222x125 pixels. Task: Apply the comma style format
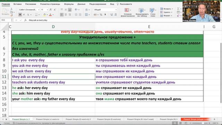click(x=105, y=15)
